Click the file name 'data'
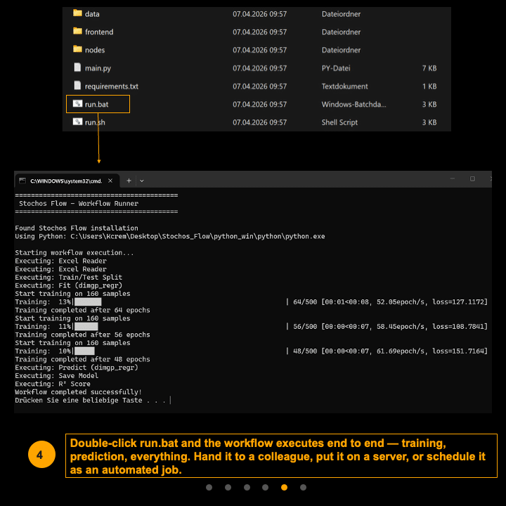 92,14
